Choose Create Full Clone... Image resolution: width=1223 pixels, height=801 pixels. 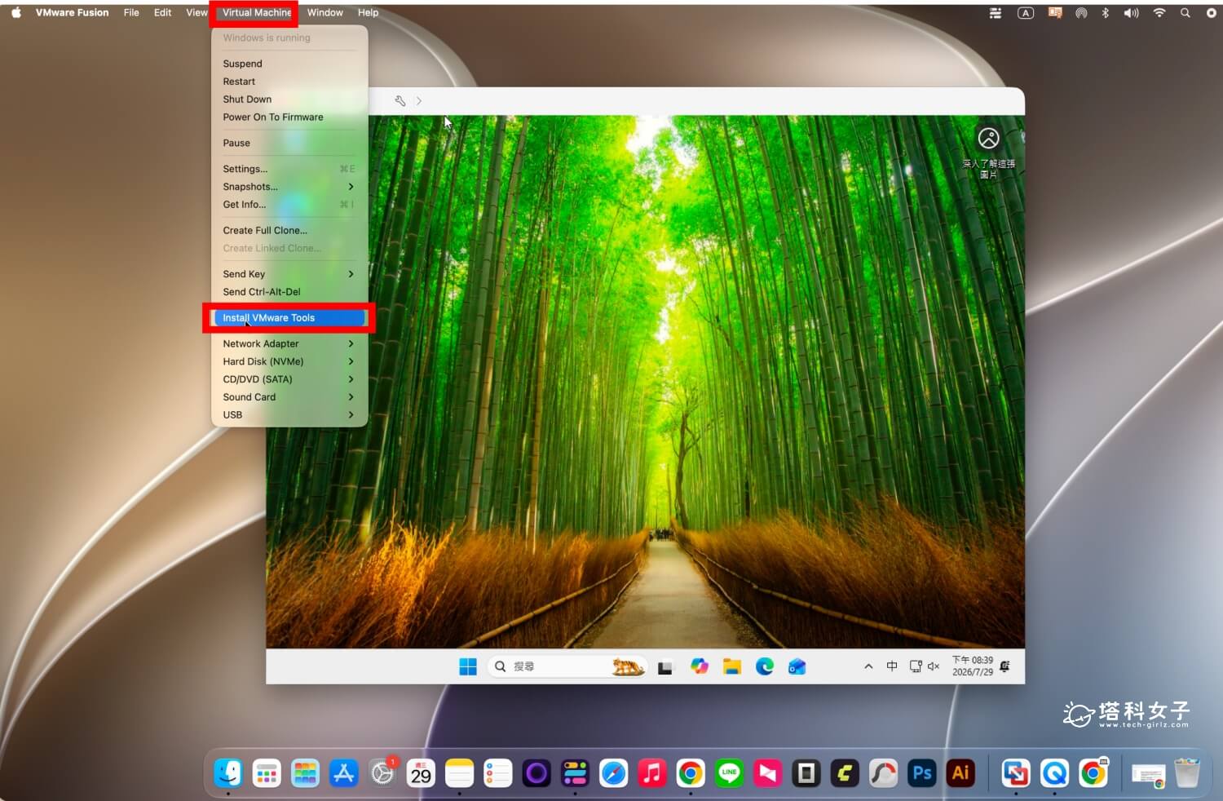point(289,231)
